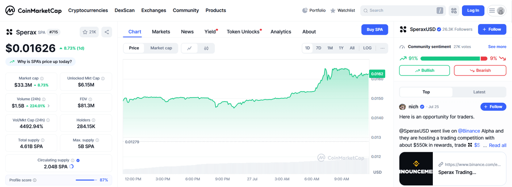Switch to the line chart view icon
512x187 pixels.
point(190,48)
